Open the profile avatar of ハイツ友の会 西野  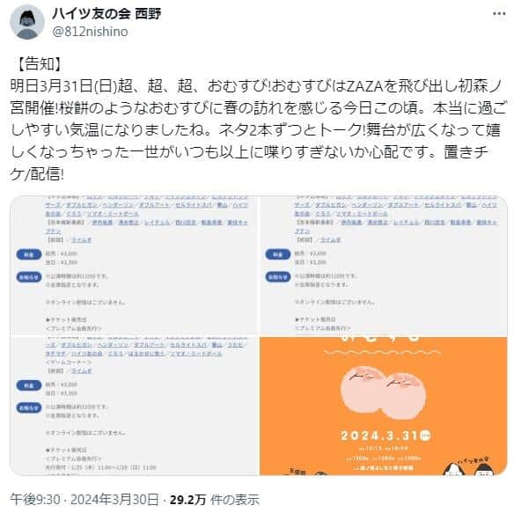pos(27,22)
